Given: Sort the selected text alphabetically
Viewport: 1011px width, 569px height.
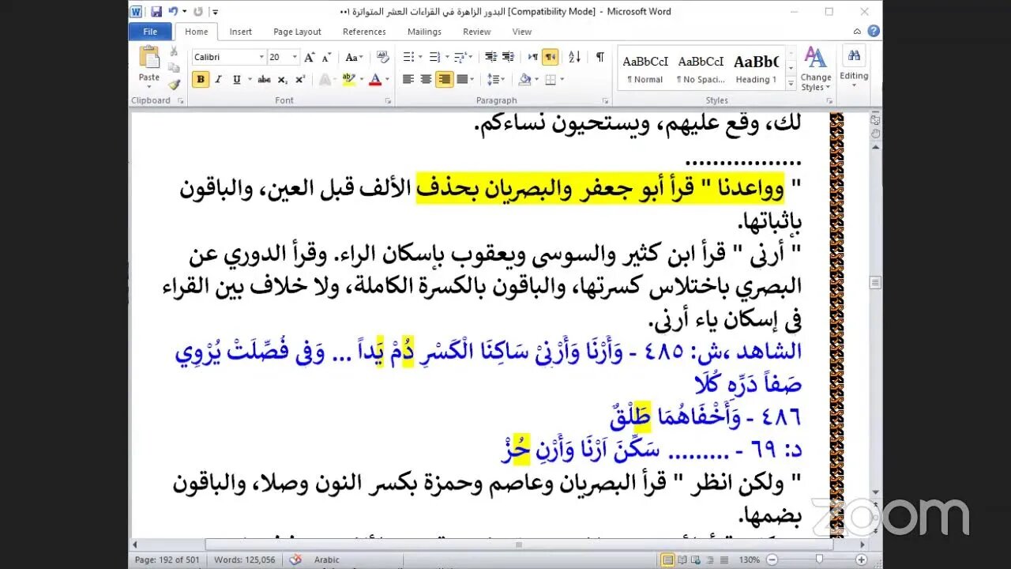Looking at the screenshot, I should point(574,57).
